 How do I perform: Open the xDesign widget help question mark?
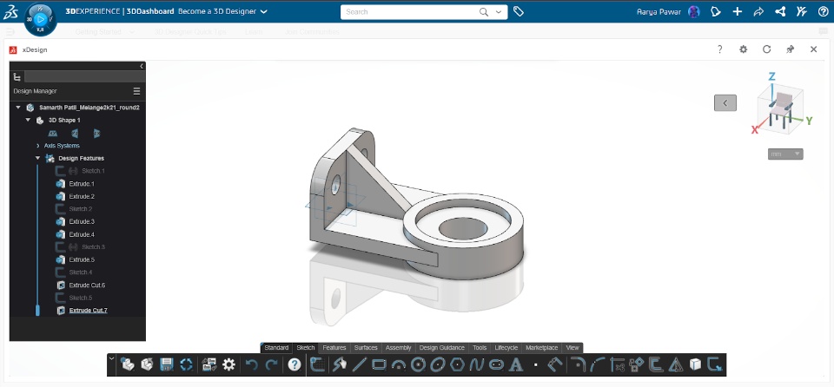pyautogui.click(x=719, y=49)
